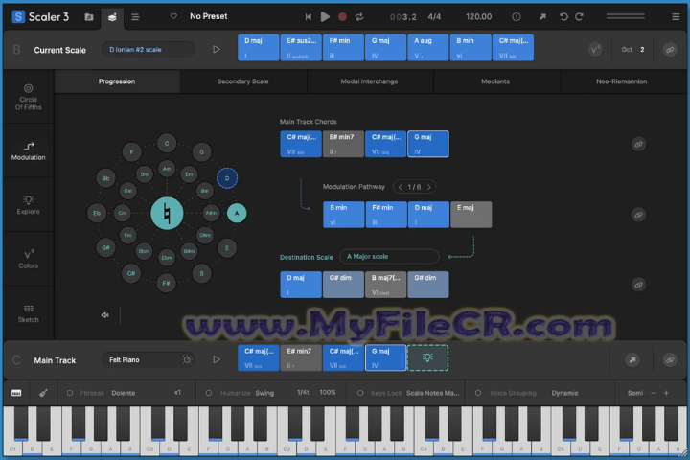Select the A key on the circle
The image size is (690, 460).
pos(237,213)
